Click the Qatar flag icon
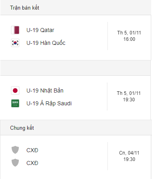Viewport: 152px width, 179px height. 15,30
